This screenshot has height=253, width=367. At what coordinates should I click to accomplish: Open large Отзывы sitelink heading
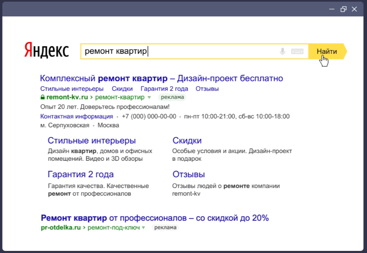[x=189, y=174]
